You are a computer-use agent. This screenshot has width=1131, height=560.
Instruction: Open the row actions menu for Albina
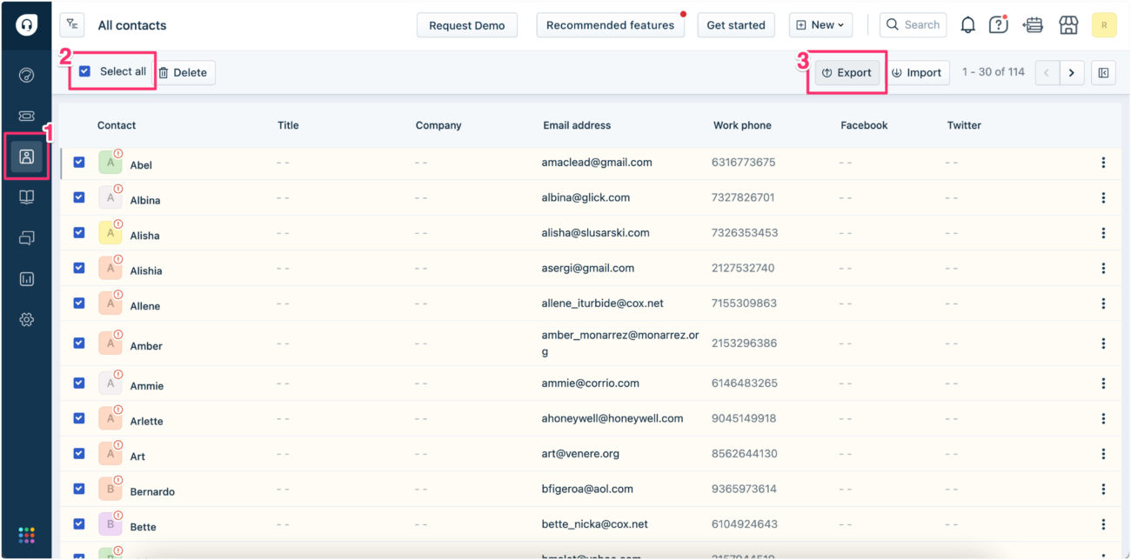1103,197
